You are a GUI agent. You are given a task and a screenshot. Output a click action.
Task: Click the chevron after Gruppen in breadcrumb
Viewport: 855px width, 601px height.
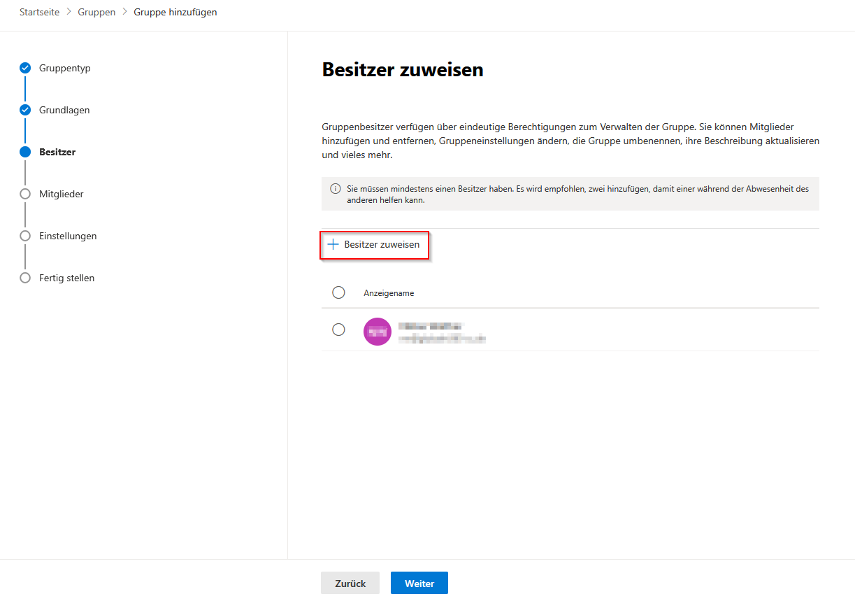[125, 13]
